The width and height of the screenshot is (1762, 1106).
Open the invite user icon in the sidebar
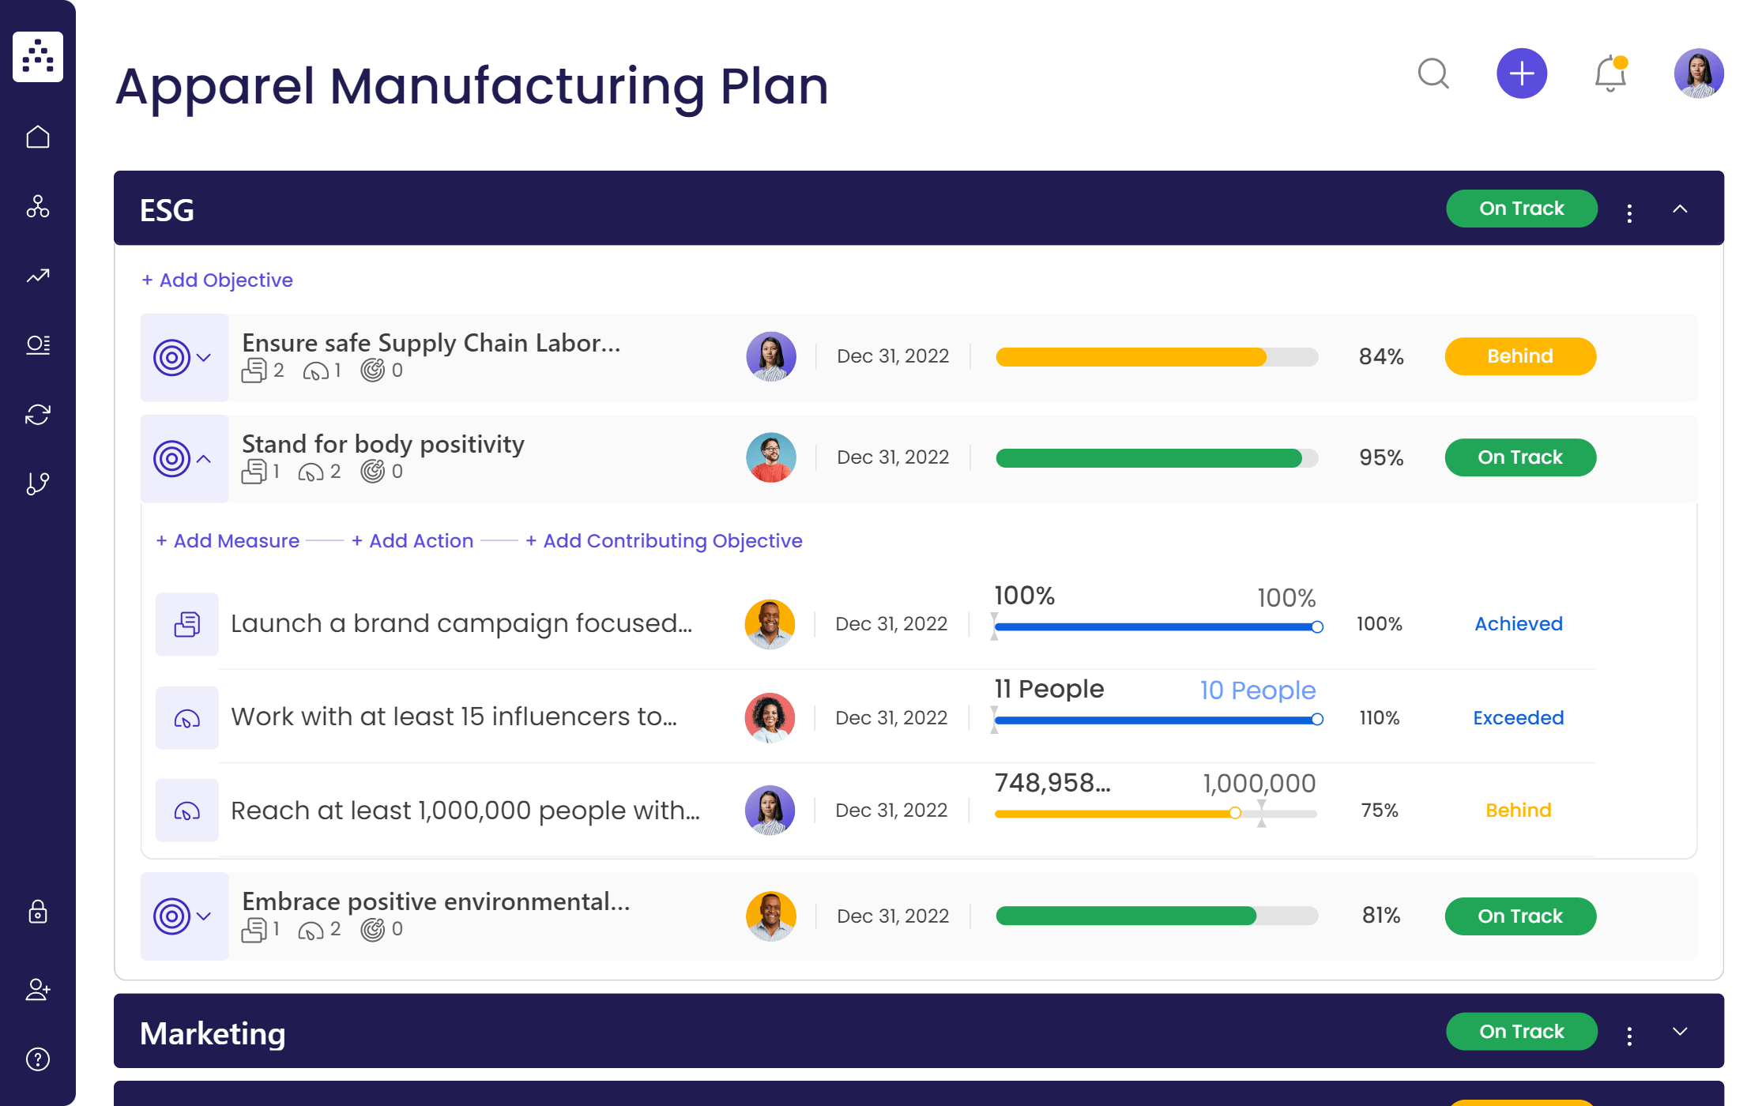(x=38, y=991)
